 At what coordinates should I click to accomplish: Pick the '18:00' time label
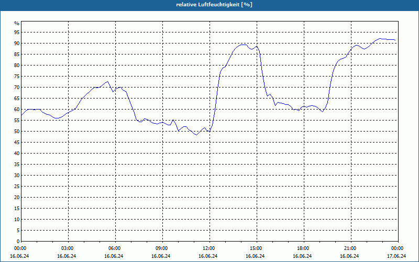304,248
